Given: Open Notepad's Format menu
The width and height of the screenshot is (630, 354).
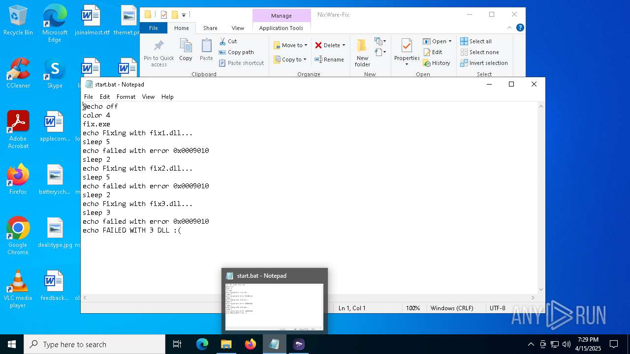Looking at the screenshot, I should click(126, 97).
